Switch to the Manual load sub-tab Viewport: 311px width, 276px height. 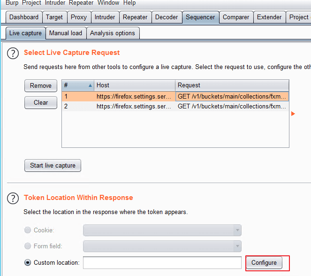point(66,33)
